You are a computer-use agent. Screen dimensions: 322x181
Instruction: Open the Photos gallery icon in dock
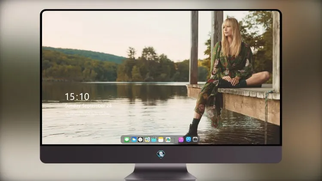click(168, 139)
